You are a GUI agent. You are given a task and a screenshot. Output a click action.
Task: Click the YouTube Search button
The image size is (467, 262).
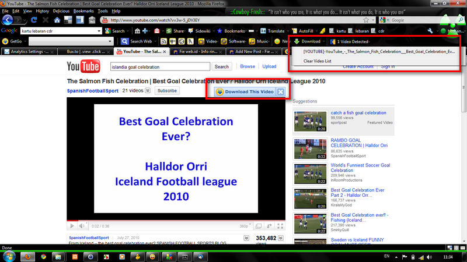[x=222, y=66]
